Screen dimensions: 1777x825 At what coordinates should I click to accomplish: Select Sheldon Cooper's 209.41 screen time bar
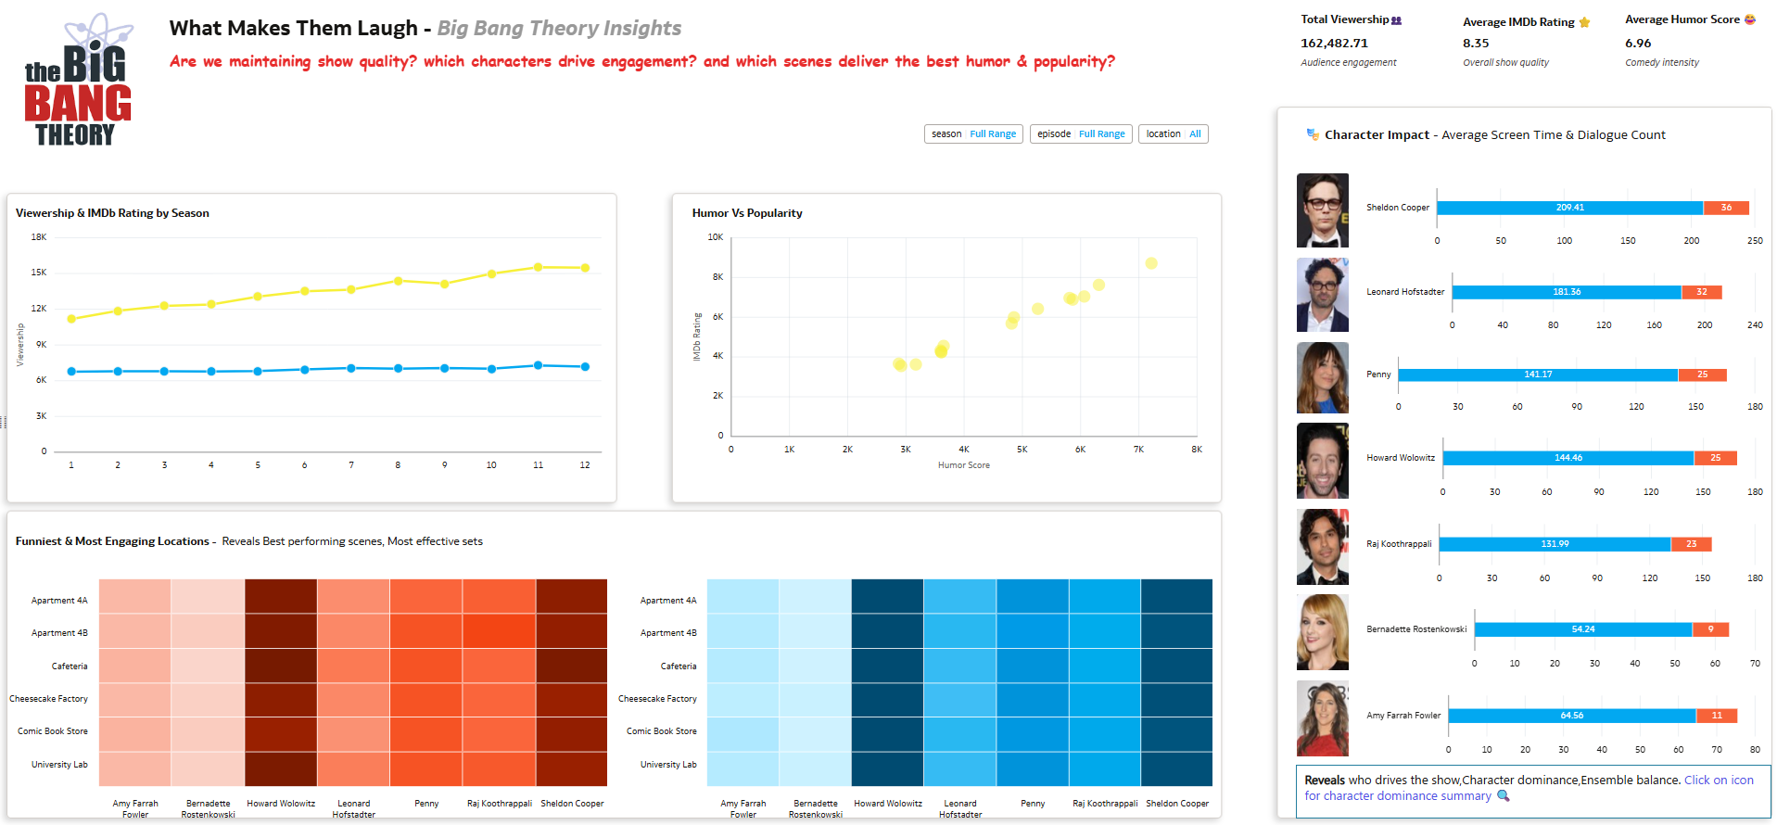tap(1570, 208)
